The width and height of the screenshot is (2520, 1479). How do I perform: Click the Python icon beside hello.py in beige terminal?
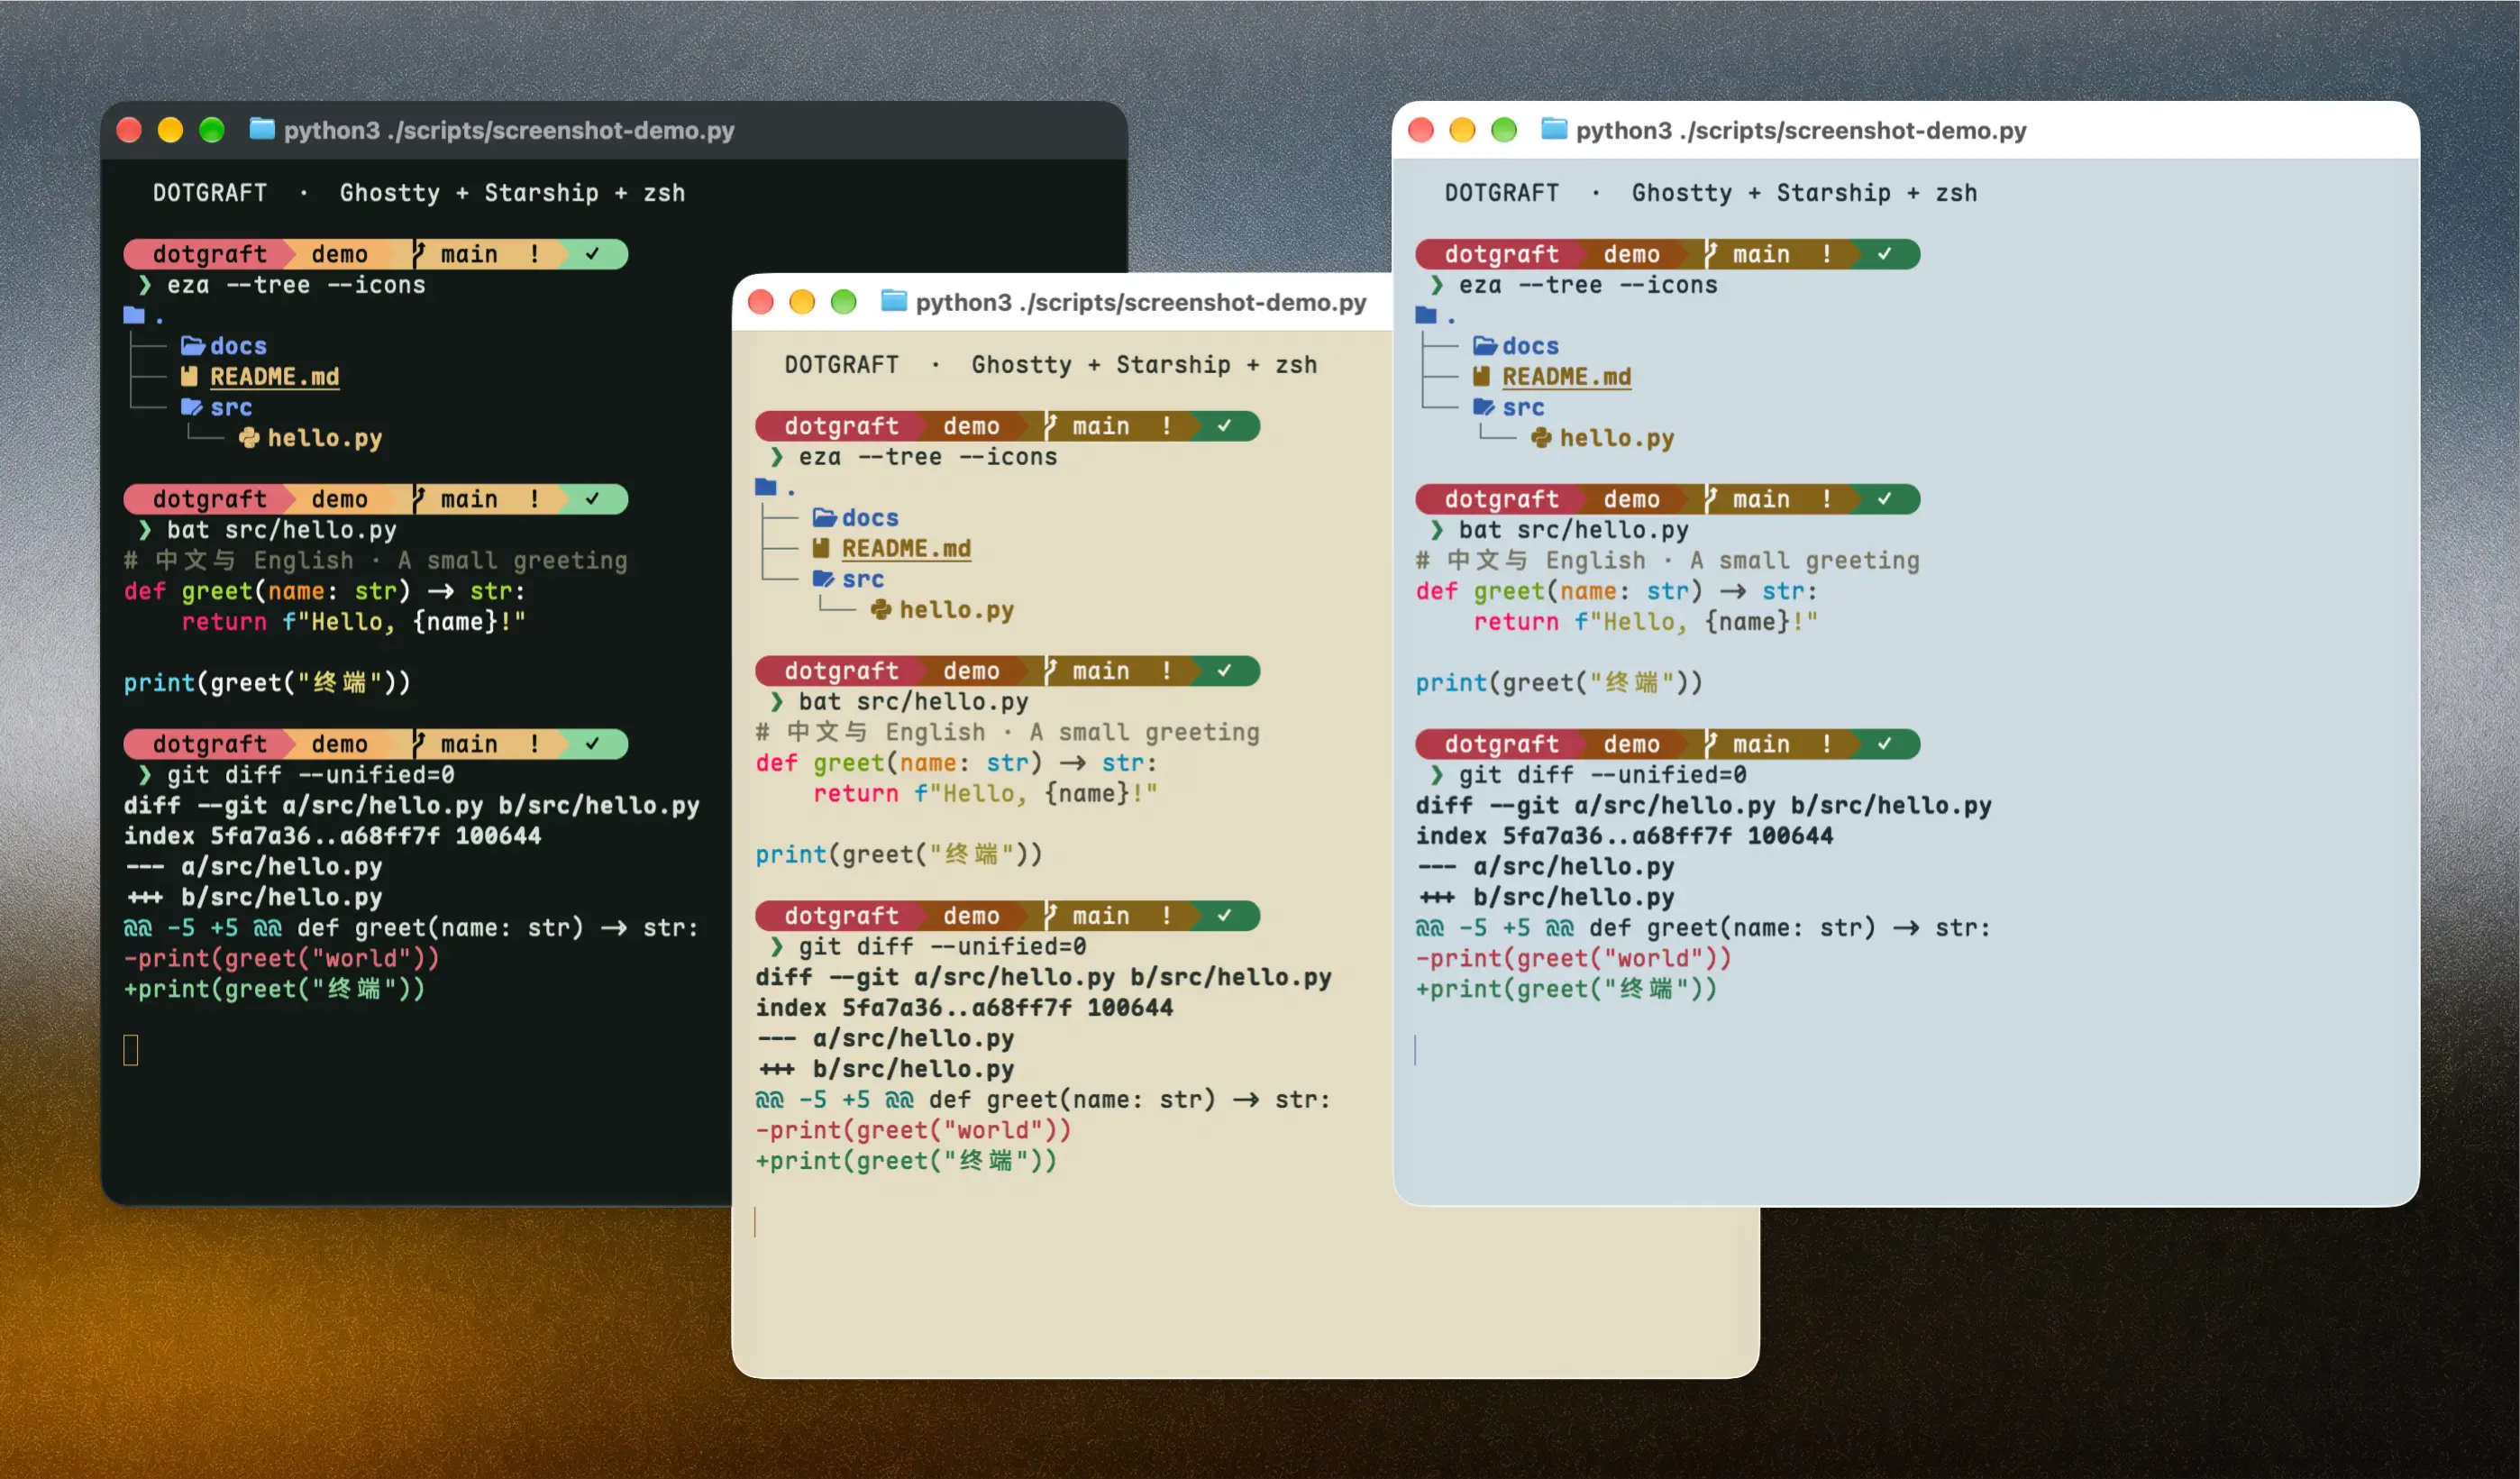(x=882, y=610)
